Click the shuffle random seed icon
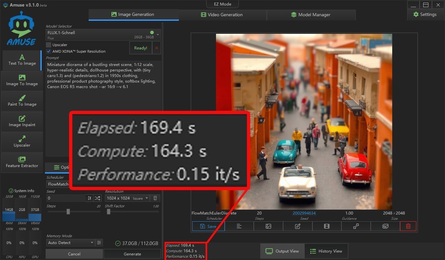The width and height of the screenshot is (445, 260). (x=97, y=198)
